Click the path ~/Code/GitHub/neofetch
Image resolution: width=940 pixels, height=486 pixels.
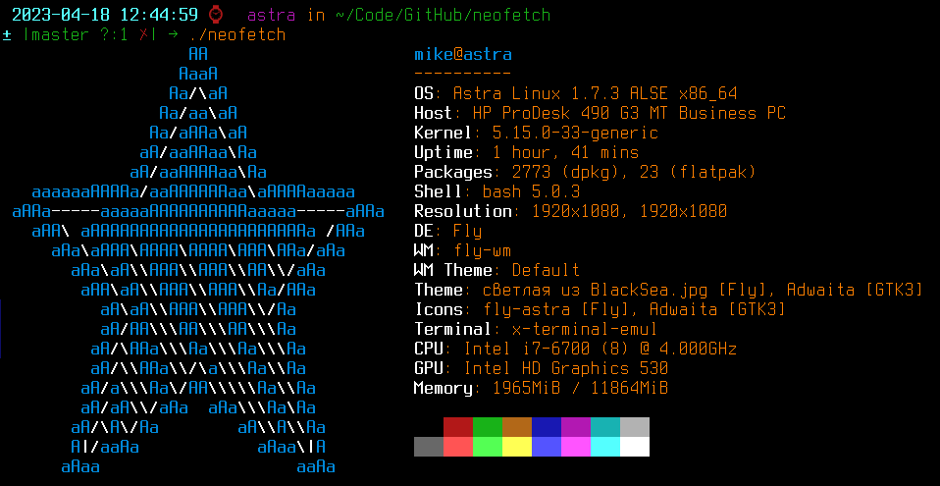tap(444, 15)
